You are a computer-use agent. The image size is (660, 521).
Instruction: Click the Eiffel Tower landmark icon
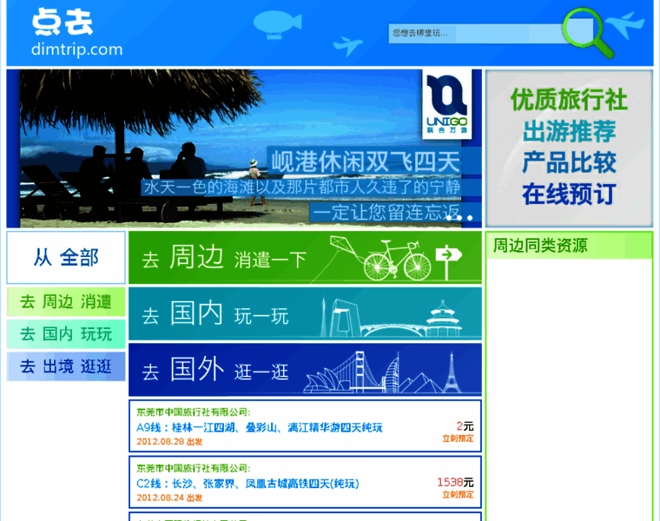[452, 372]
